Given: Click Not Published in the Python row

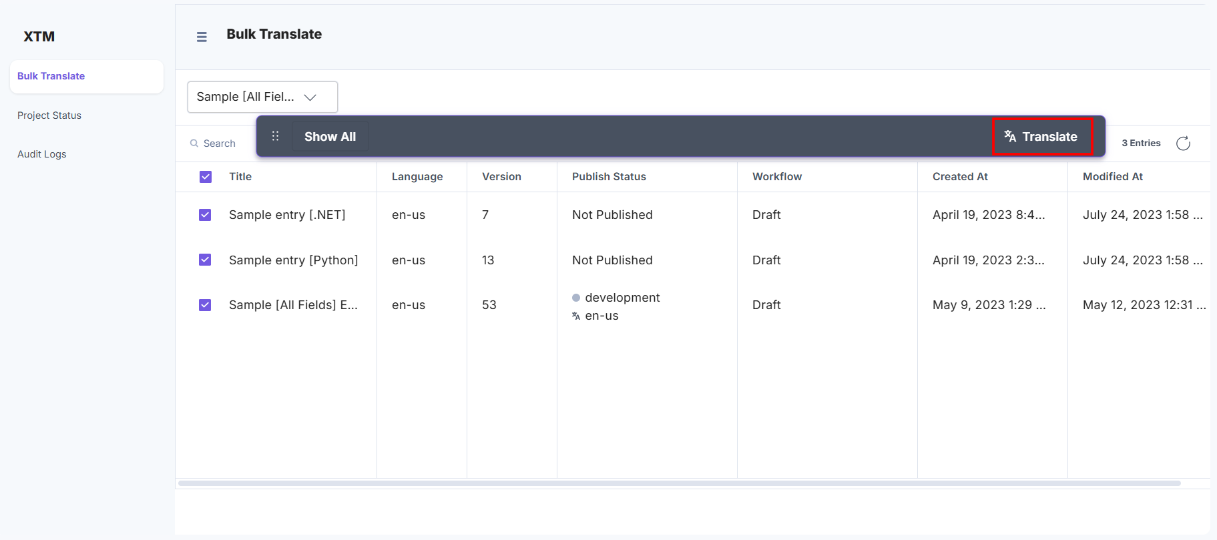Looking at the screenshot, I should [612, 260].
